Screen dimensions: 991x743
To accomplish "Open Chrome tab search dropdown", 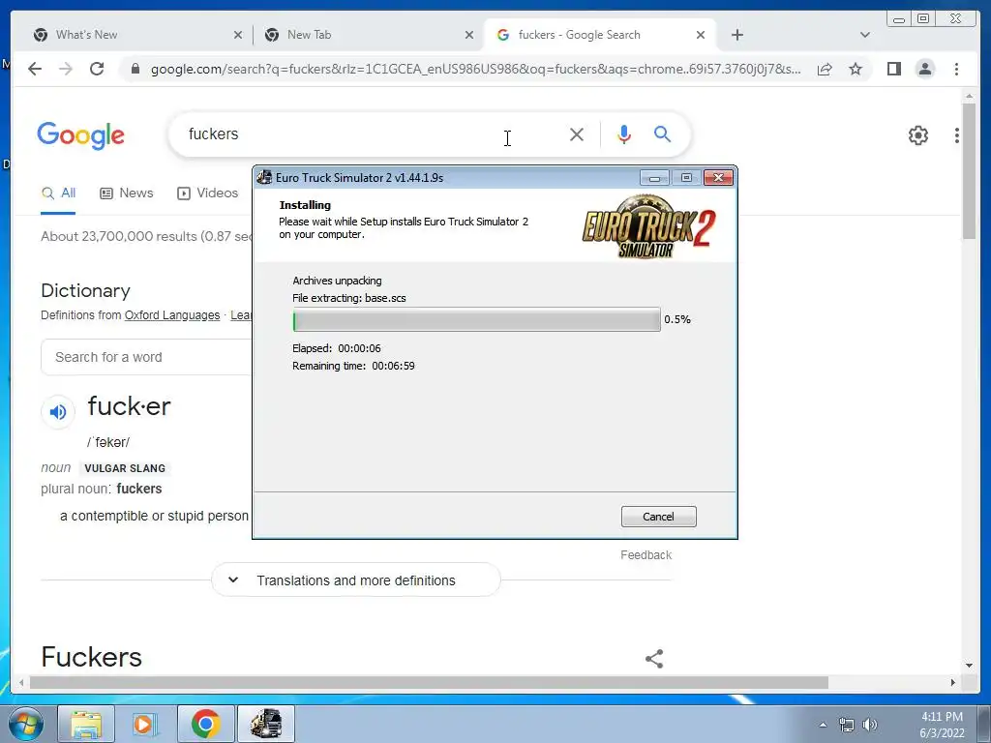I will click(x=865, y=35).
